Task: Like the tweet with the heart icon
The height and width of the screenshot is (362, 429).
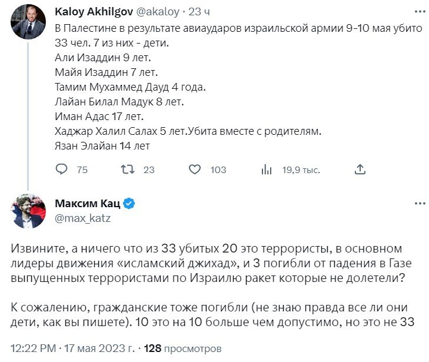Action: click(195, 170)
